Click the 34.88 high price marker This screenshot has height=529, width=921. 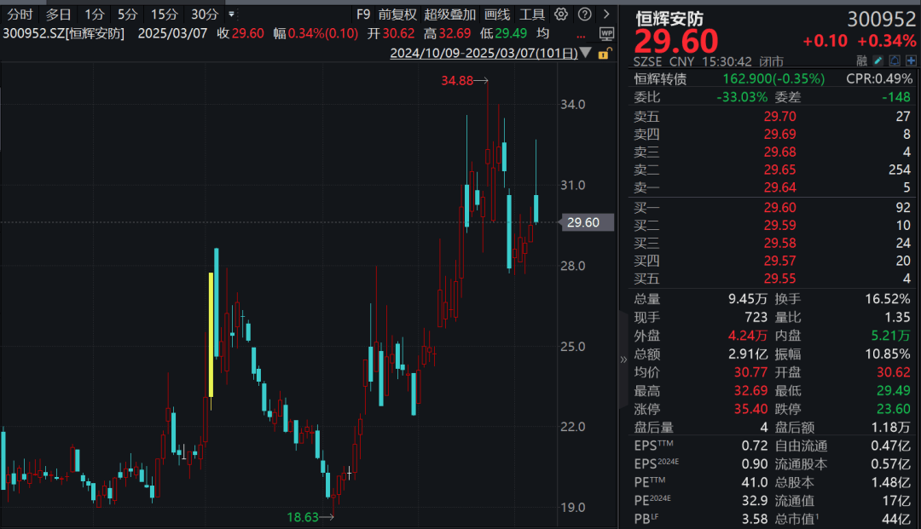pyautogui.click(x=457, y=80)
